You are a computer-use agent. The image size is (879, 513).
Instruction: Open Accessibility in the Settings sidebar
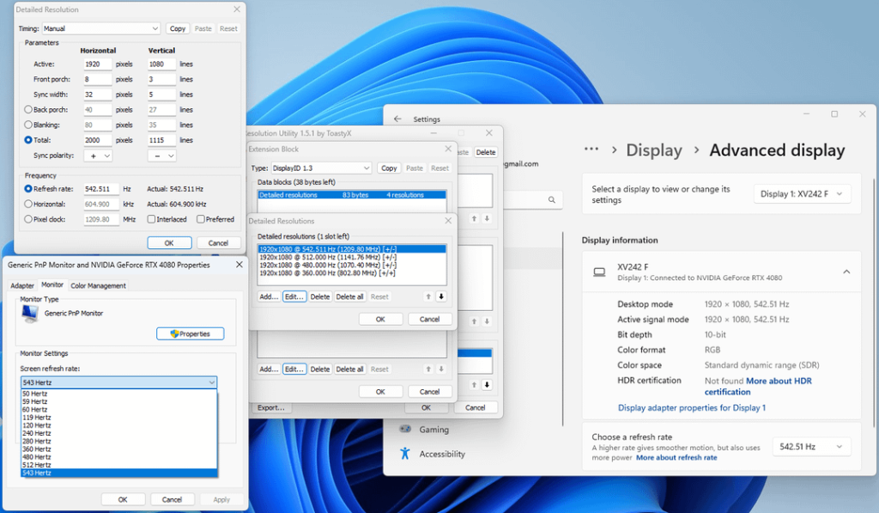tap(441, 454)
